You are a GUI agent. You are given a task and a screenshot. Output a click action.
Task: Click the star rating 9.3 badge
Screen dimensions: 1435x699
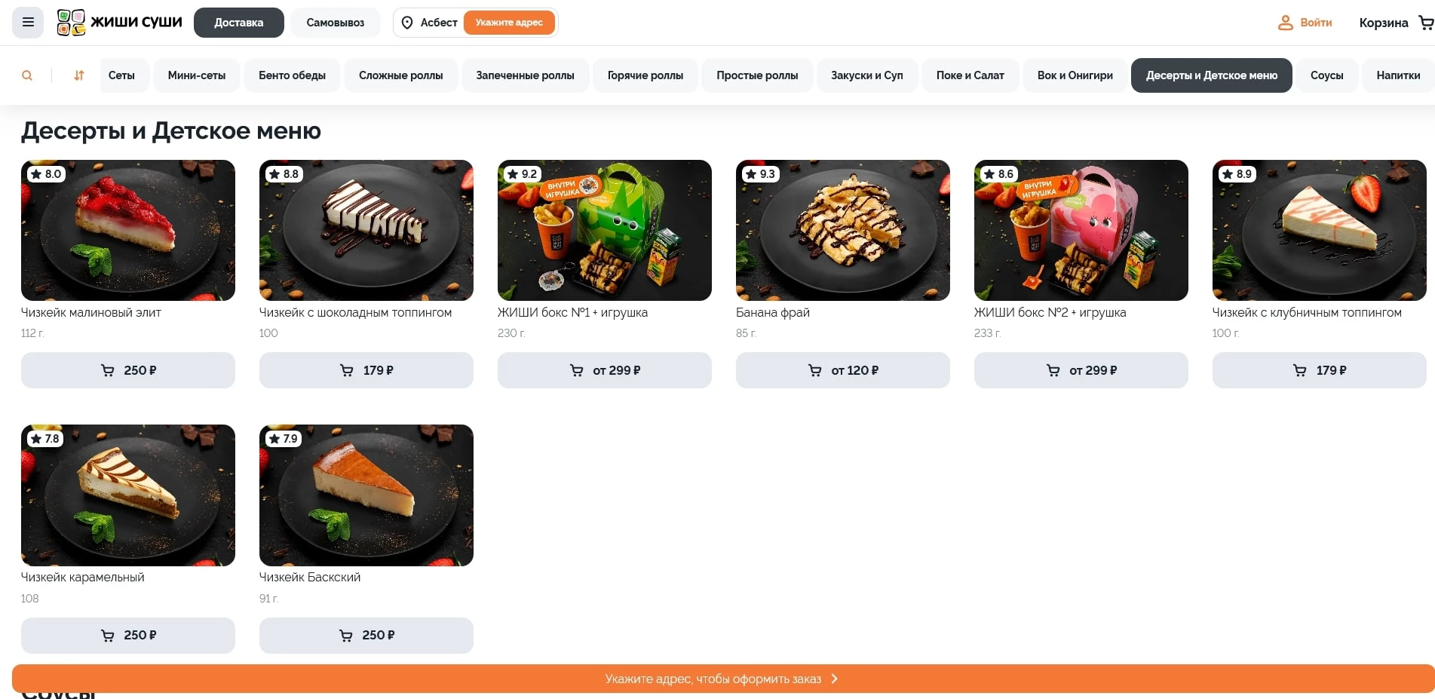tap(760, 174)
